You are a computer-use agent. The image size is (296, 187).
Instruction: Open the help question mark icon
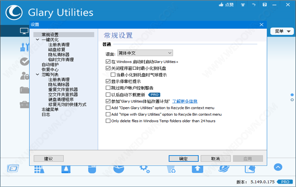[265, 4]
